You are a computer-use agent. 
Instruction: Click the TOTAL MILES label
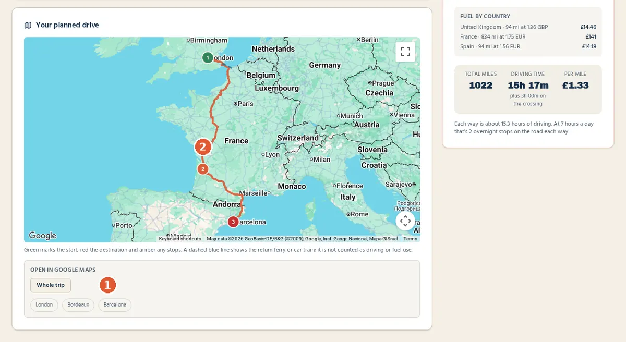(x=480, y=74)
